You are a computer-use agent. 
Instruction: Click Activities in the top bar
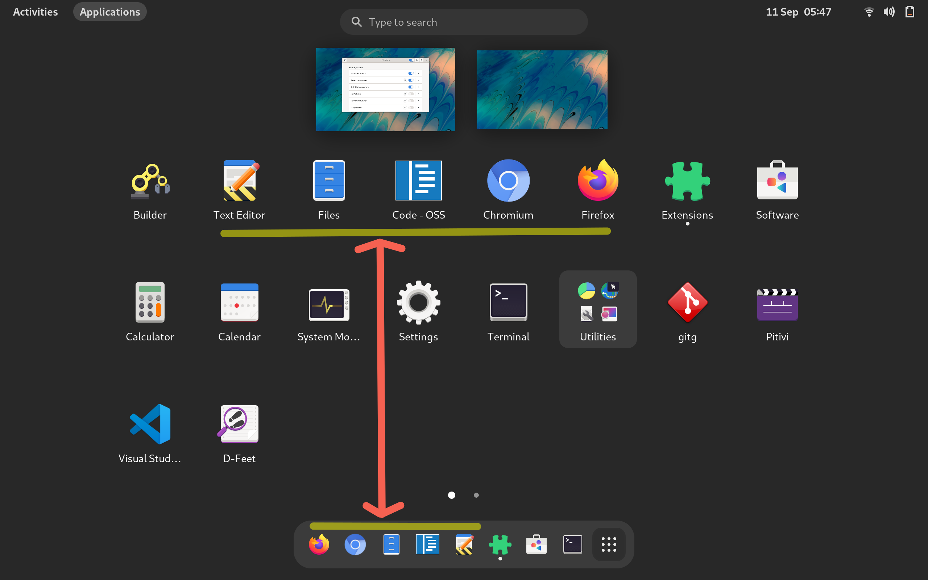[35, 12]
